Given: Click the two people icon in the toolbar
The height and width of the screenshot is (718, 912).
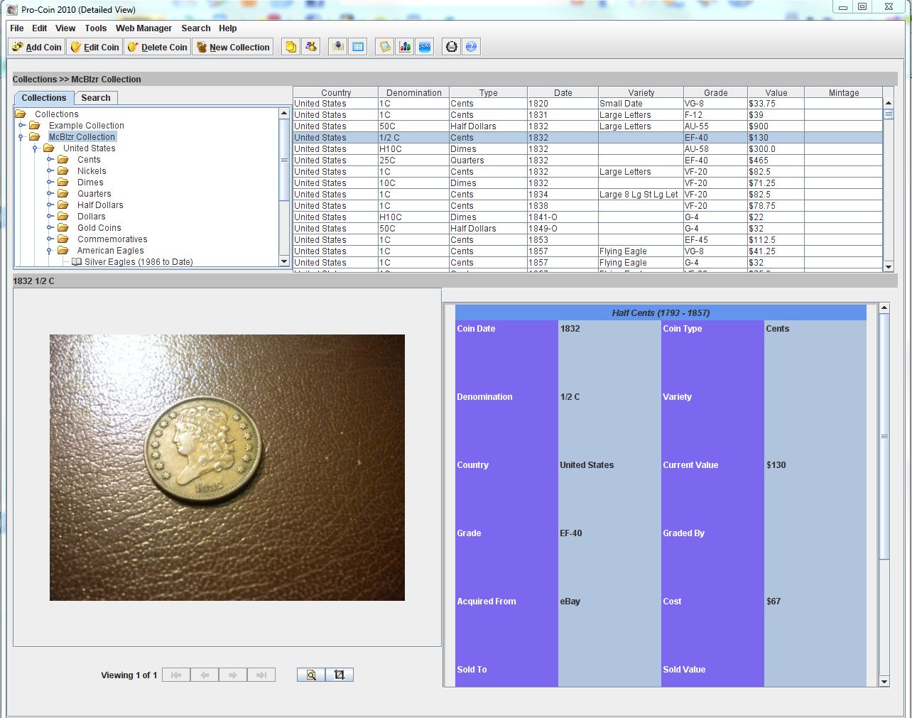Looking at the screenshot, I should click(311, 47).
